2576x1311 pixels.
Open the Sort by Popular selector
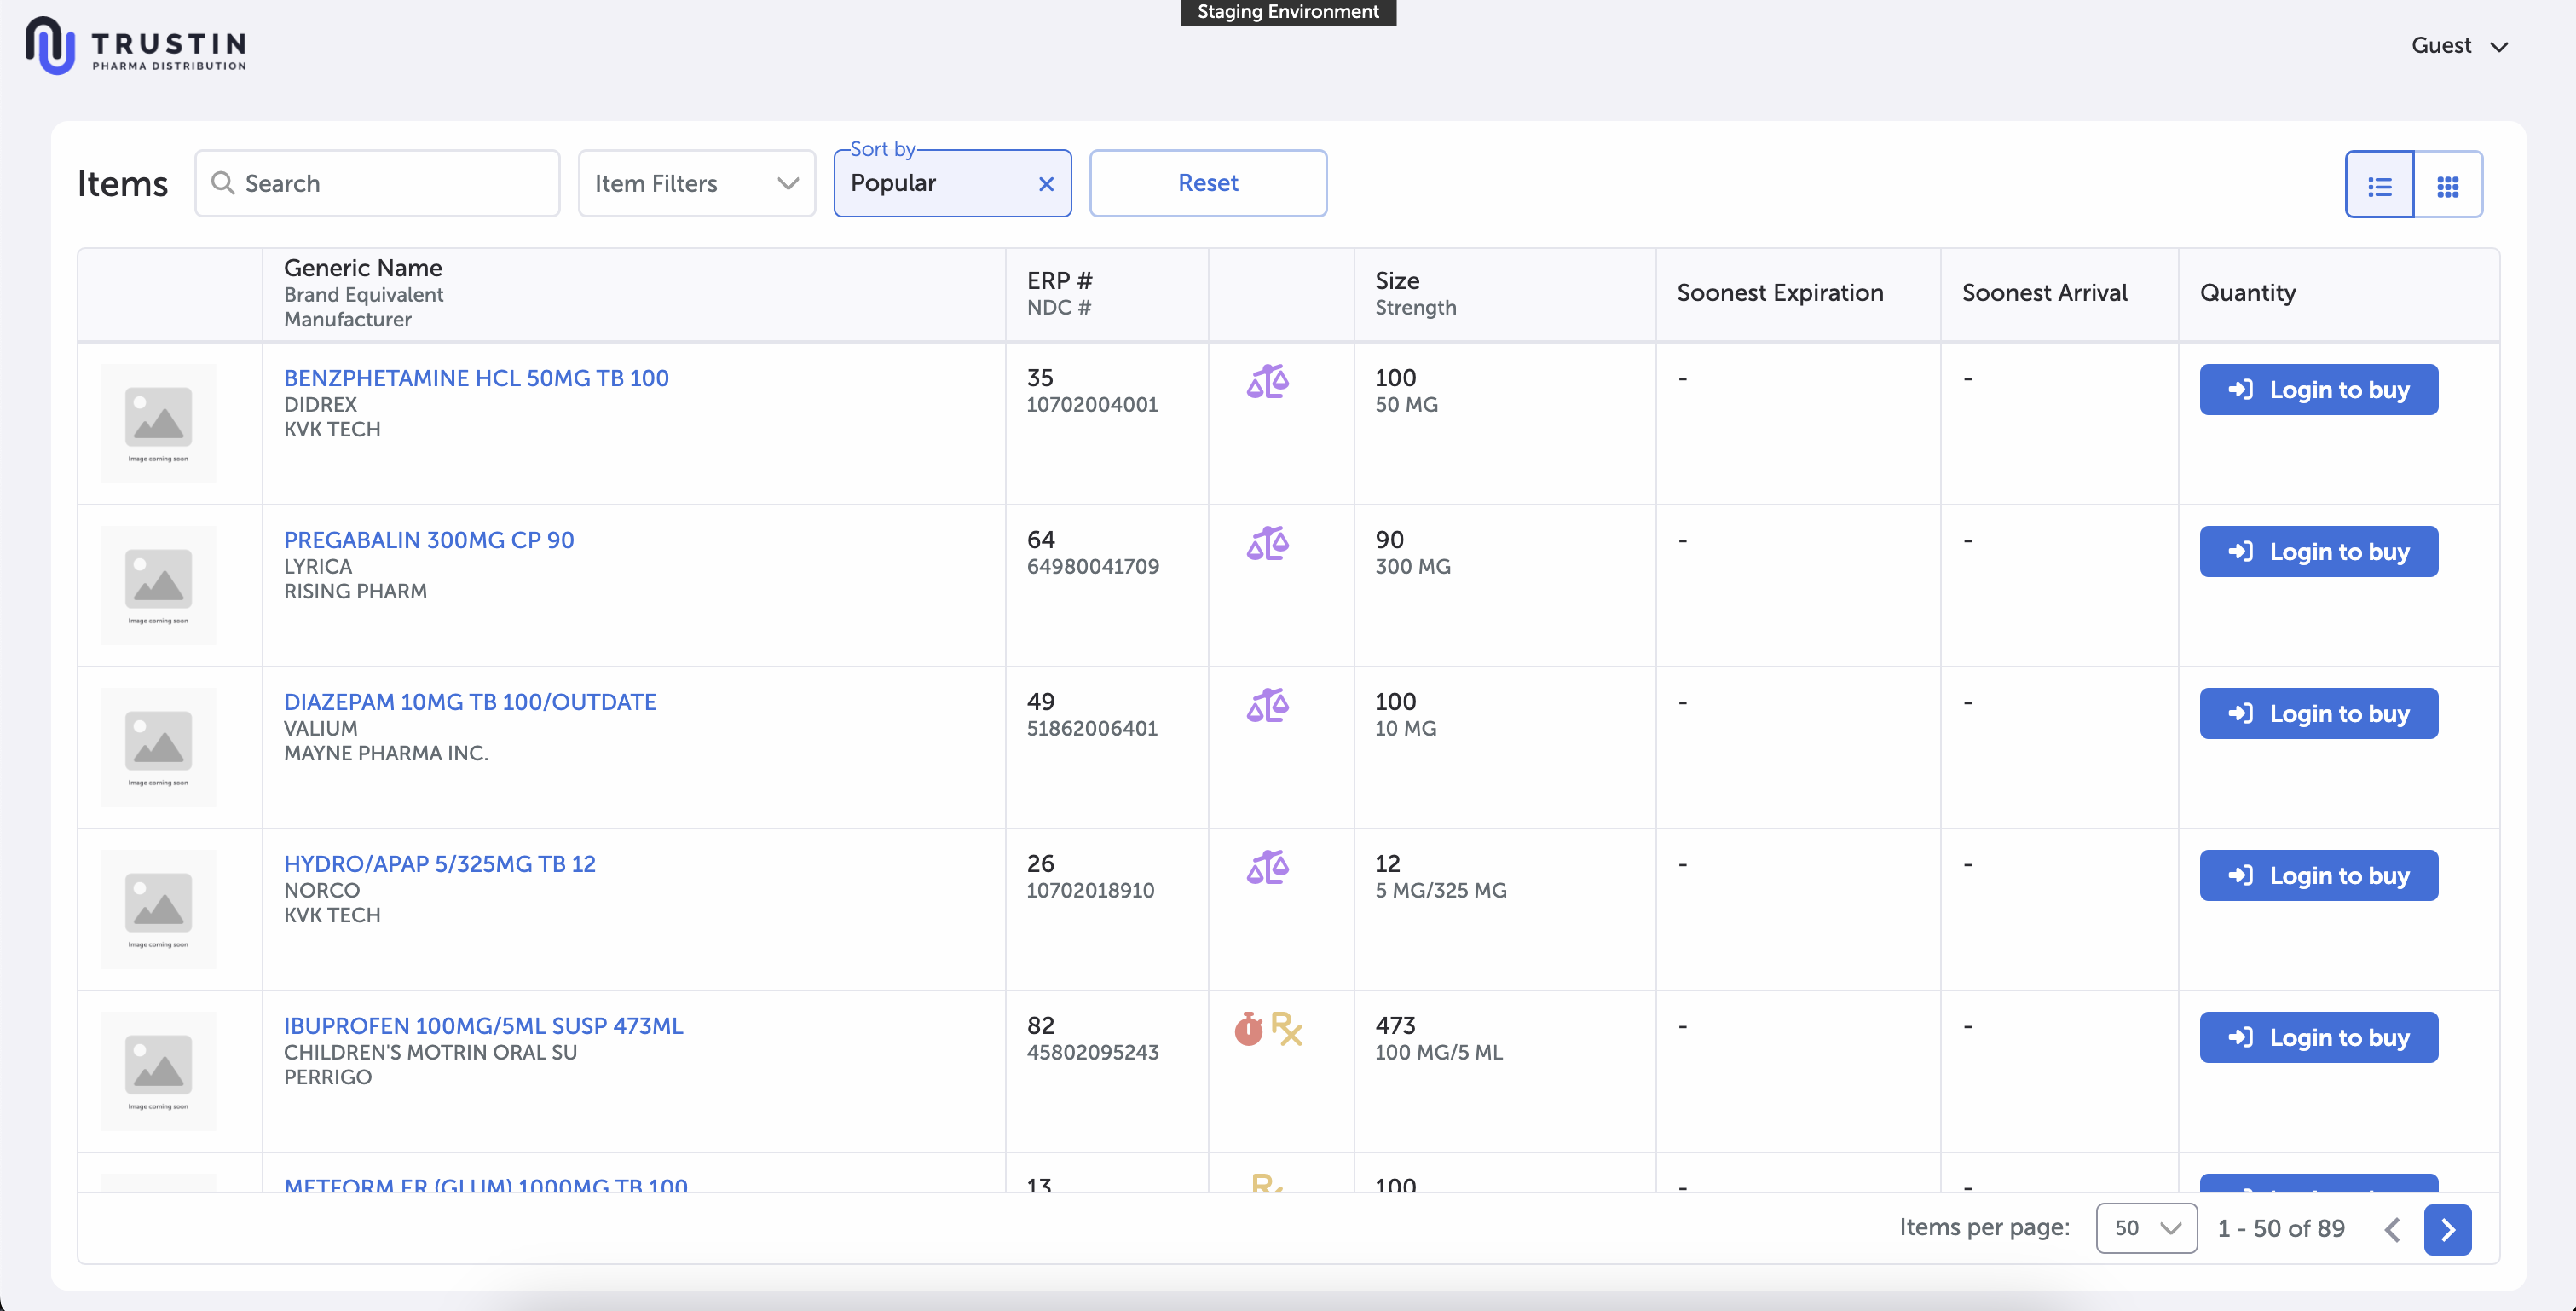pyautogui.click(x=935, y=184)
